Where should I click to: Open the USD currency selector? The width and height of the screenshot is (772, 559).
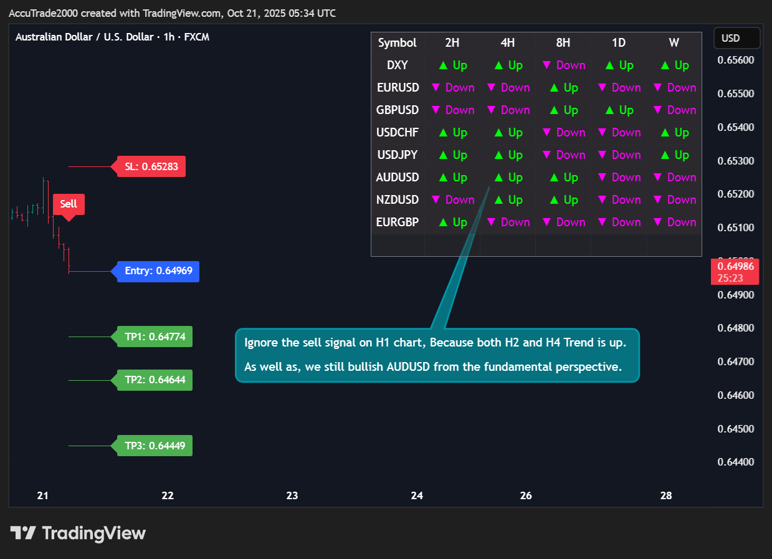pos(736,38)
